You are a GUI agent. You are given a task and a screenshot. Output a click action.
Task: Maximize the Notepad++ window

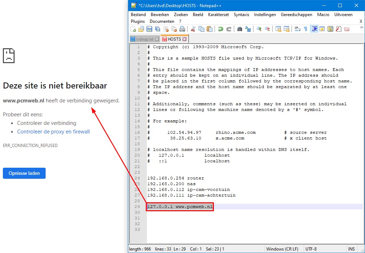click(340, 5)
